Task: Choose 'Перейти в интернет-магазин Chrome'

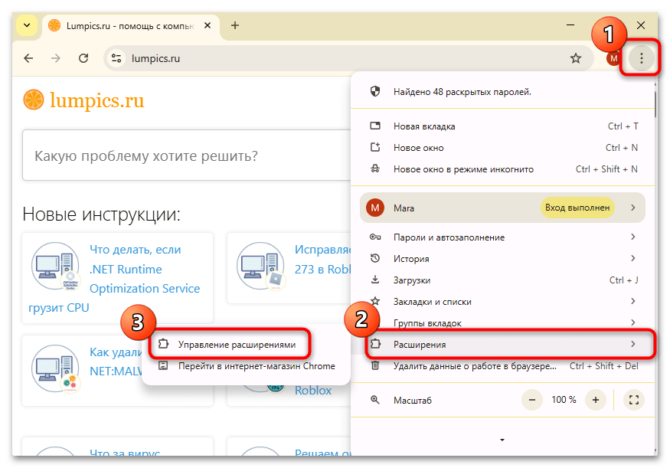Action: click(x=246, y=366)
